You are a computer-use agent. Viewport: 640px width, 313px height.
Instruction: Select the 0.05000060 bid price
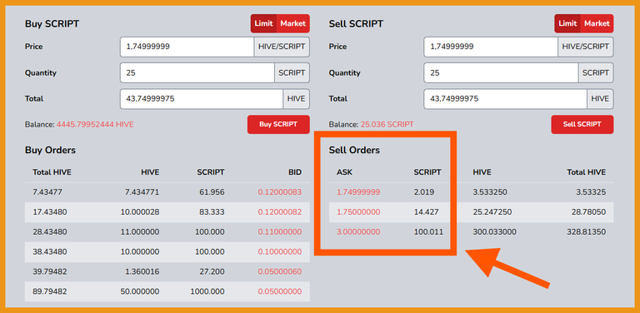tap(280, 271)
